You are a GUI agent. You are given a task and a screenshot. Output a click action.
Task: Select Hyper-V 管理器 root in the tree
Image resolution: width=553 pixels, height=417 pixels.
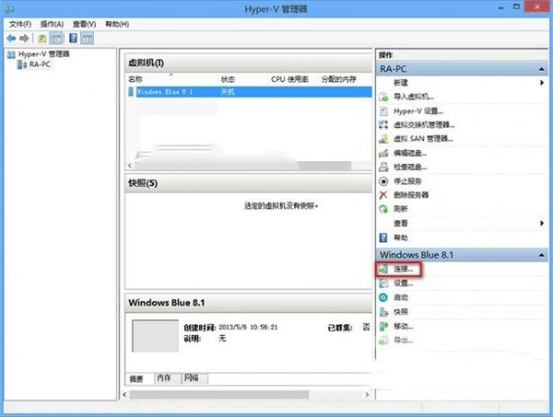pyautogui.click(x=43, y=54)
